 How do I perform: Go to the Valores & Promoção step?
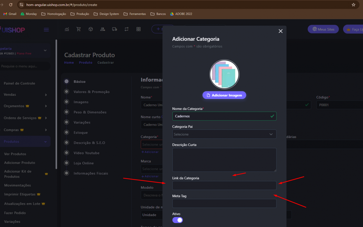pos(91,92)
